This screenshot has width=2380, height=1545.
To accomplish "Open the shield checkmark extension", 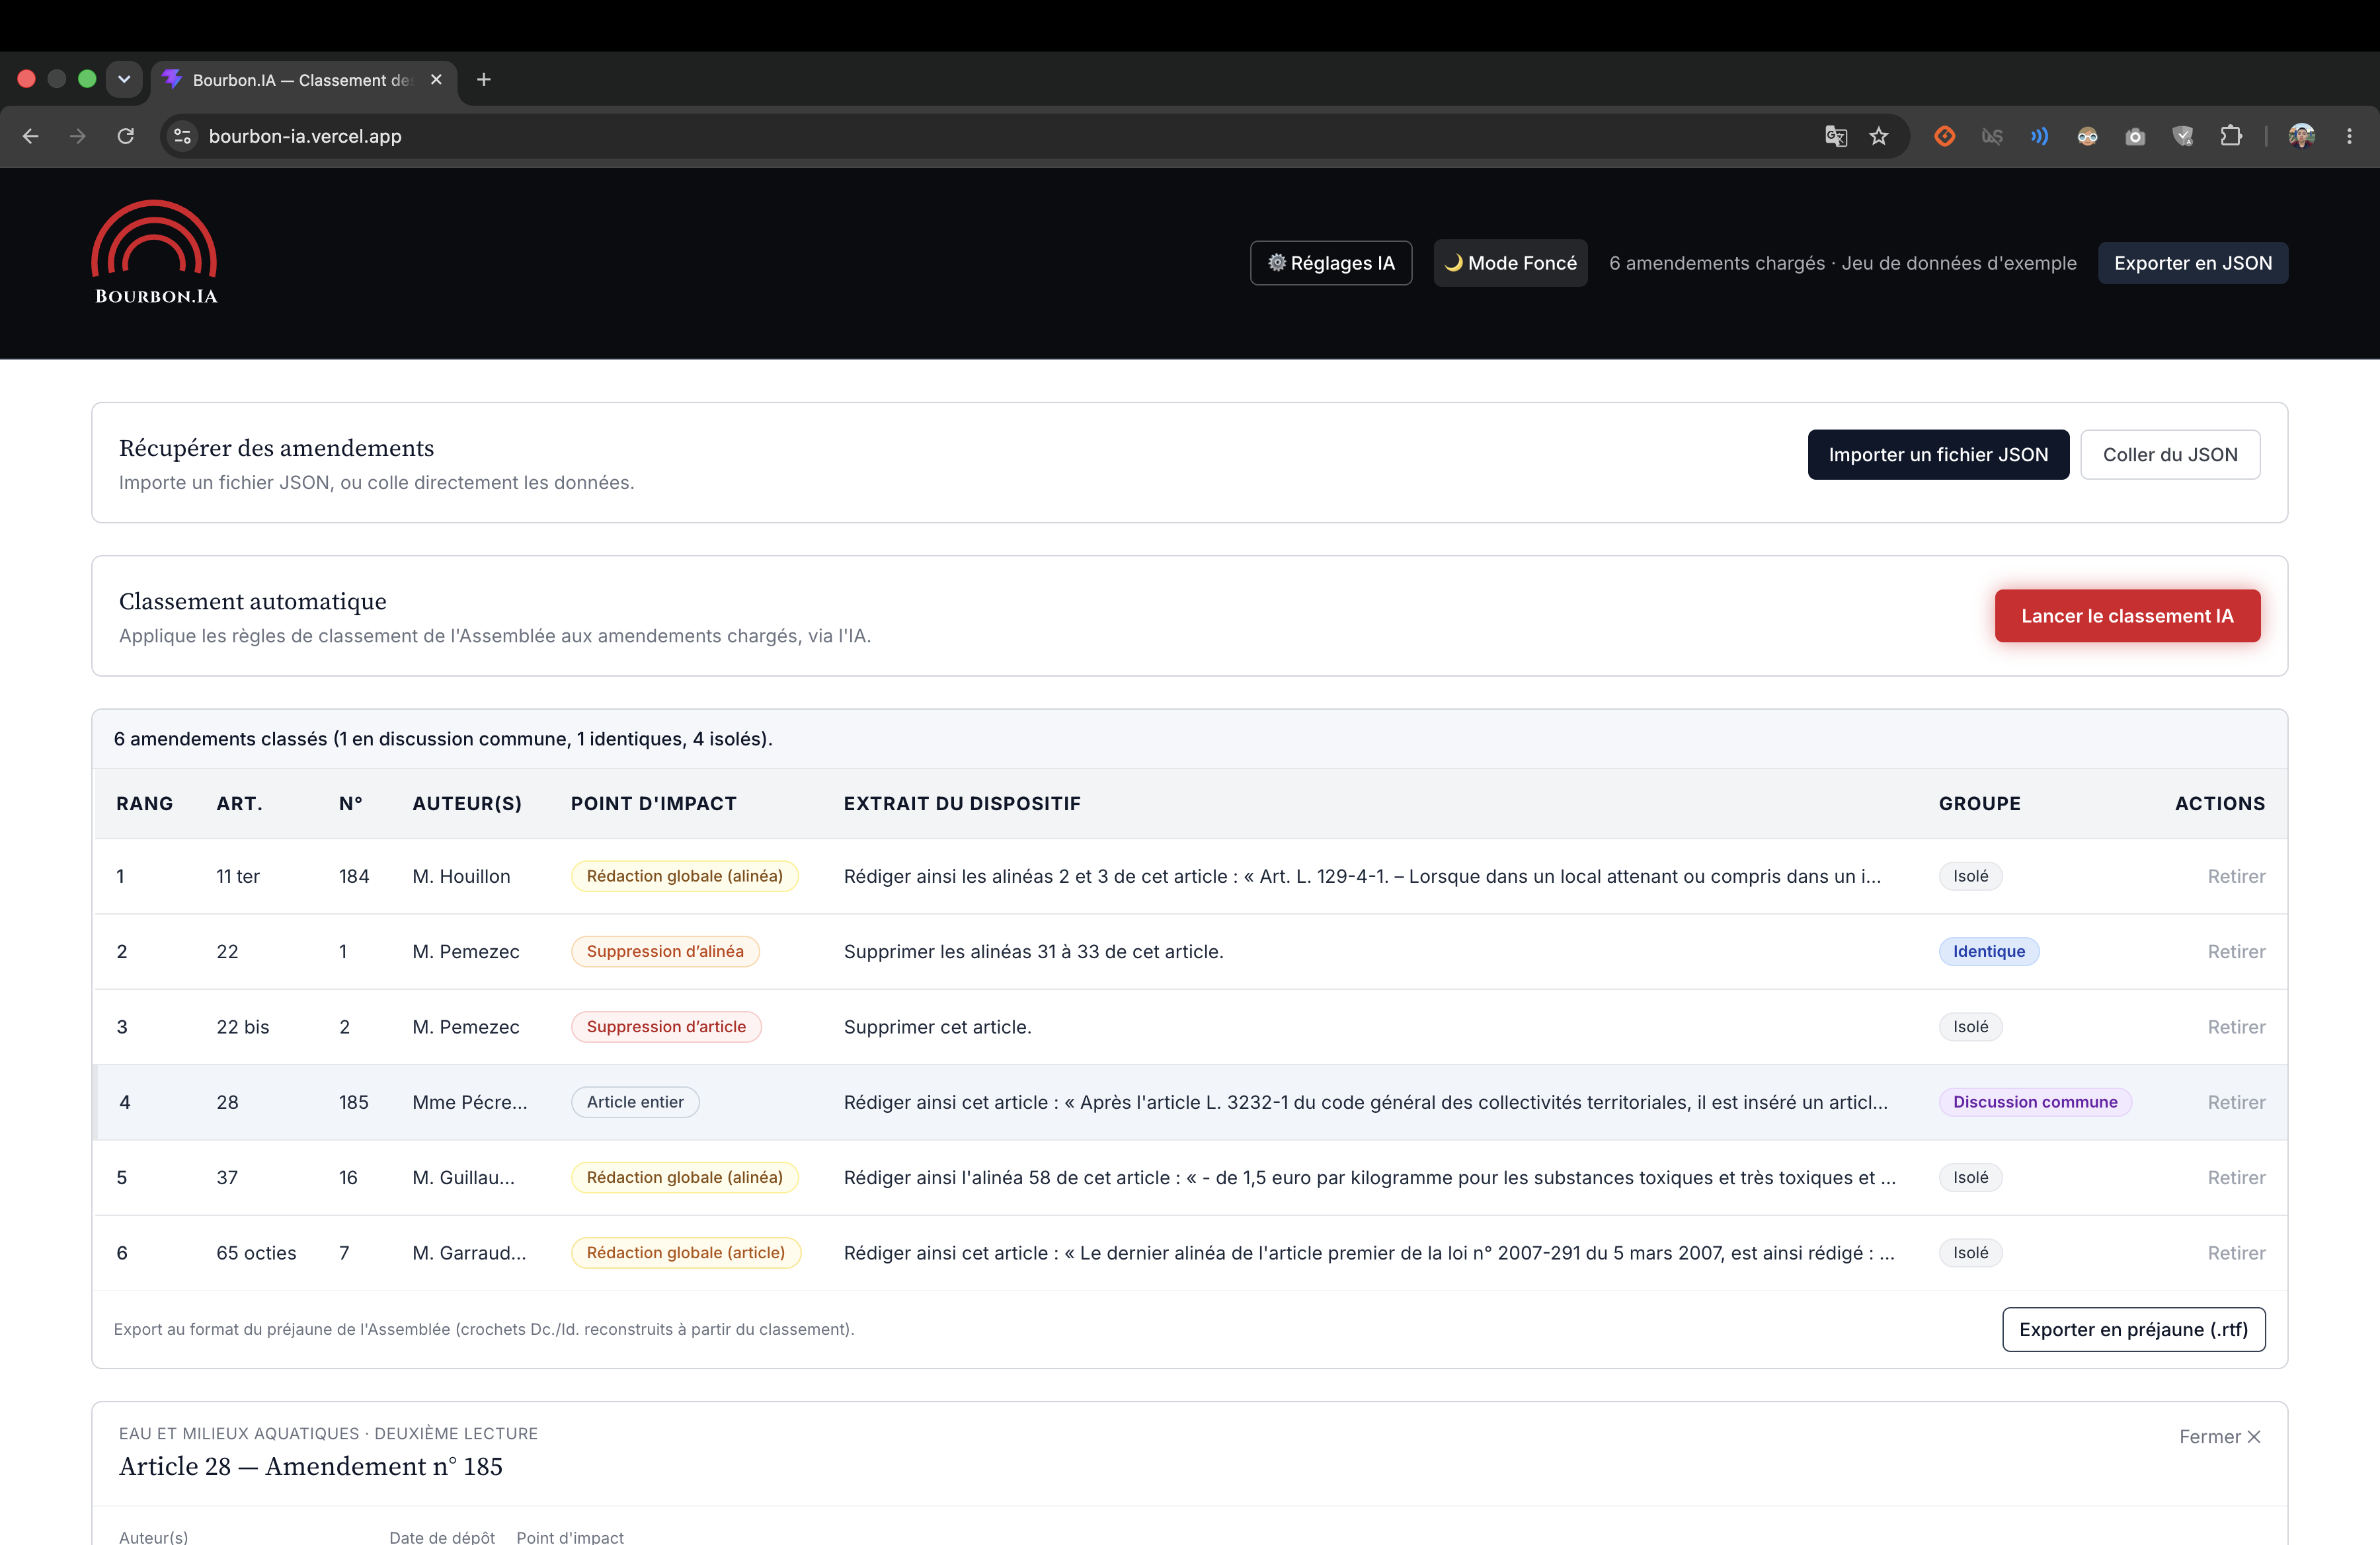I will point(2183,136).
